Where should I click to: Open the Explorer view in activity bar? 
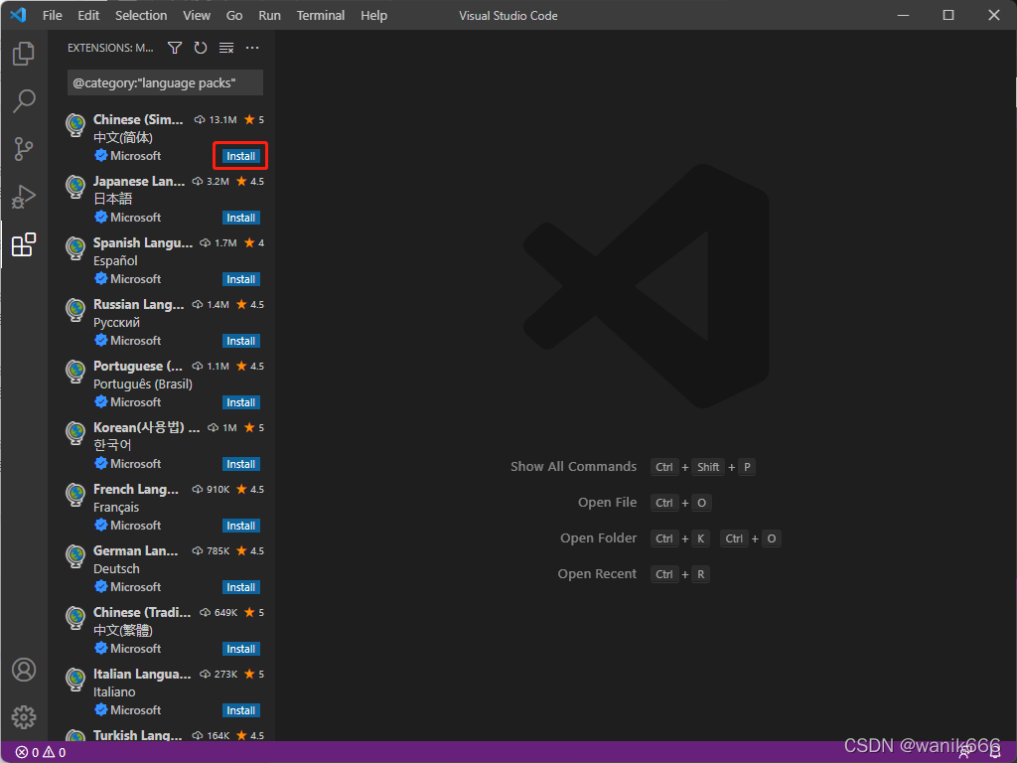point(24,54)
